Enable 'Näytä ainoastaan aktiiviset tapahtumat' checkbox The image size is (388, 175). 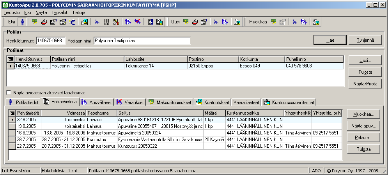pos(9,93)
